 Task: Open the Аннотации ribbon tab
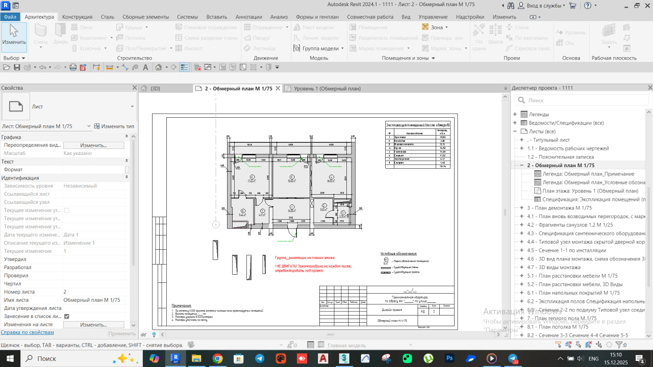coord(249,17)
